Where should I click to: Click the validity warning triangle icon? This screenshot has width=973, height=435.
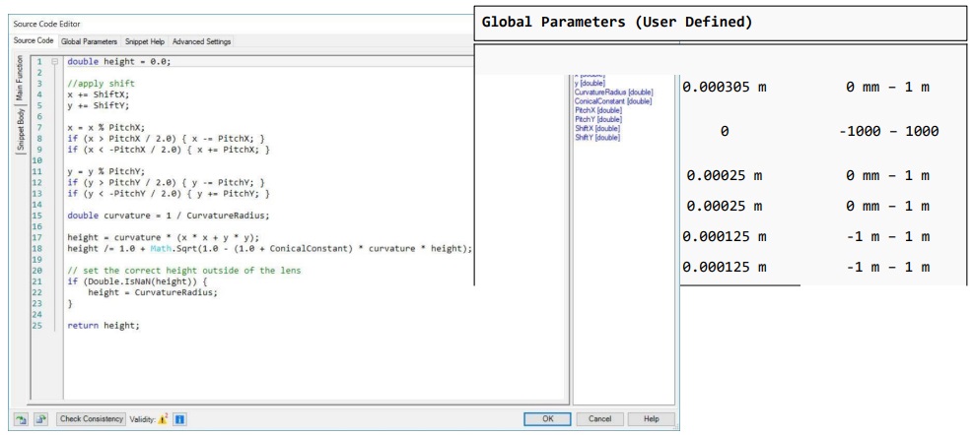[x=163, y=419]
